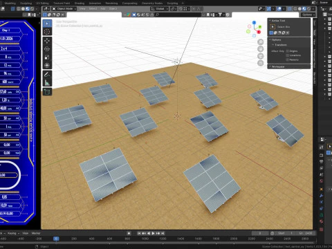Expand the Workspace panel
This screenshot has height=249, width=332.
[x=278, y=66]
